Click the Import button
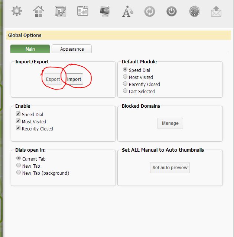 pyautogui.click(x=74, y=79)
